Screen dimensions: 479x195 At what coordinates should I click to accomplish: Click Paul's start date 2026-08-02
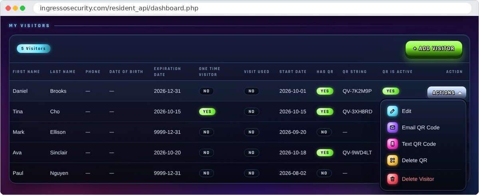click(293, 173)
